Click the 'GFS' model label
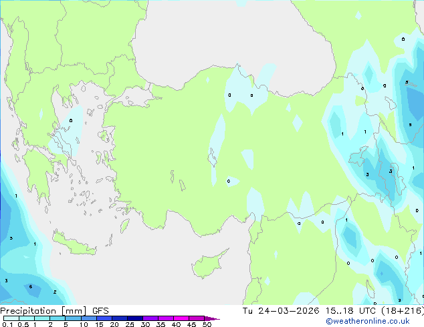Viewport: 424px width, 327px height. coord(100,311)
